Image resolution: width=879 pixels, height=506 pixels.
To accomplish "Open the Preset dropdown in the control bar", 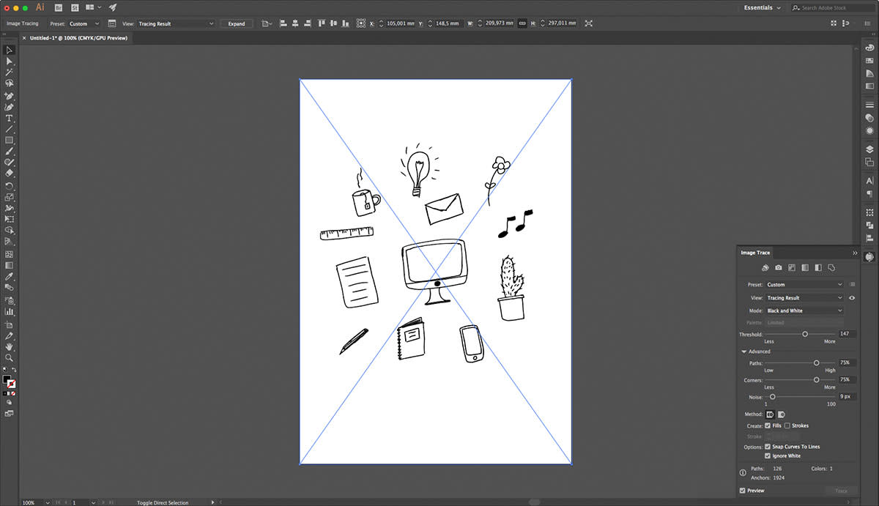I will (x=85, y=23).
